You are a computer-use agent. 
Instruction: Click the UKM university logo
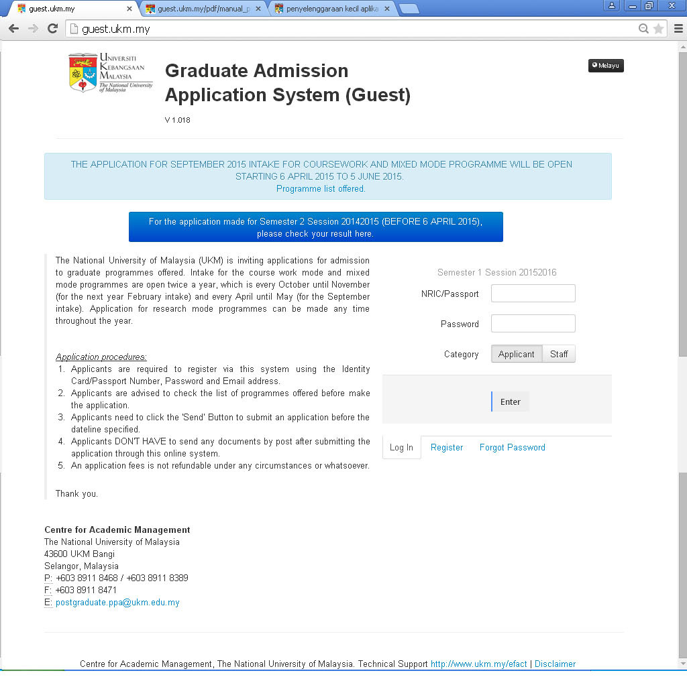pos(111,72)
